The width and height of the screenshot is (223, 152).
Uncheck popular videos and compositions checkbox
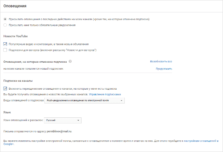[5, 44]
